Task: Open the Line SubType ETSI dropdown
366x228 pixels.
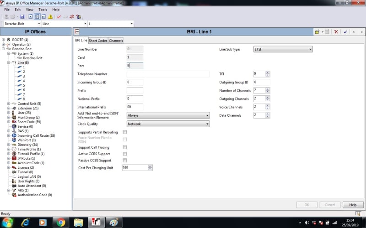Action: point(283,49)
